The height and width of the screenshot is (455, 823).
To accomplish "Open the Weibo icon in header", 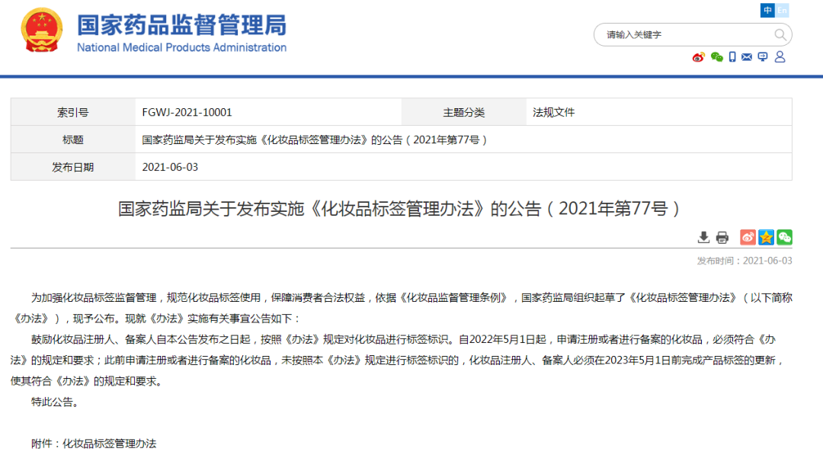I will (x=698, y=57).
